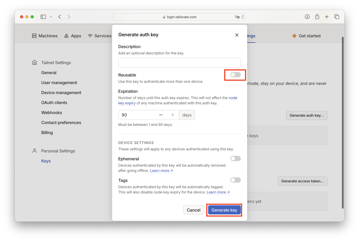Click the translate icon in address bar
Image resolution: width=359 pixels, height=241 pixels.
click(x=237, y=17)
